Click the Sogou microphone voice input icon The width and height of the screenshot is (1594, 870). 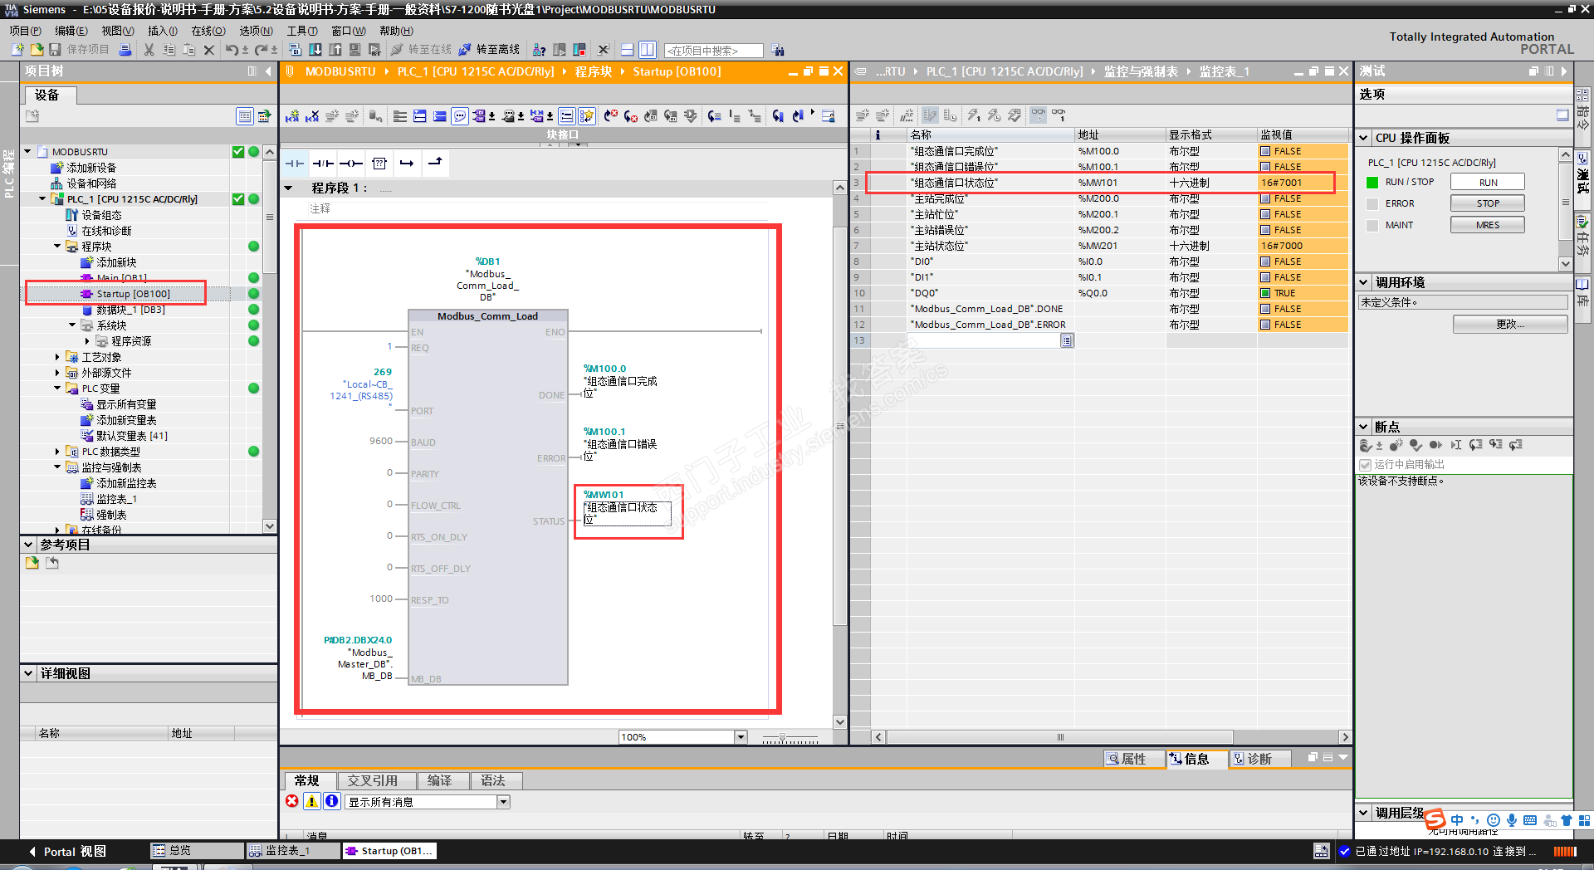(x=1512, y=820)
